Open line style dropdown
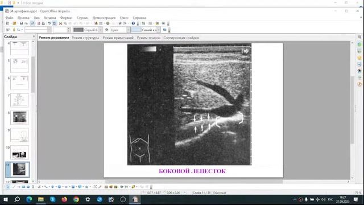Screen dimensions: 364x205 point(49,30)
